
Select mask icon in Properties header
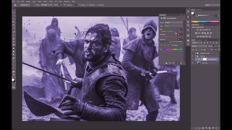point(164,18)
